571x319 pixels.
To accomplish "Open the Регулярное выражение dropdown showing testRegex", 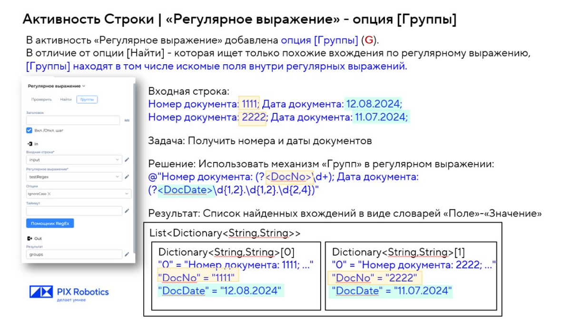I will coord(117,176).
